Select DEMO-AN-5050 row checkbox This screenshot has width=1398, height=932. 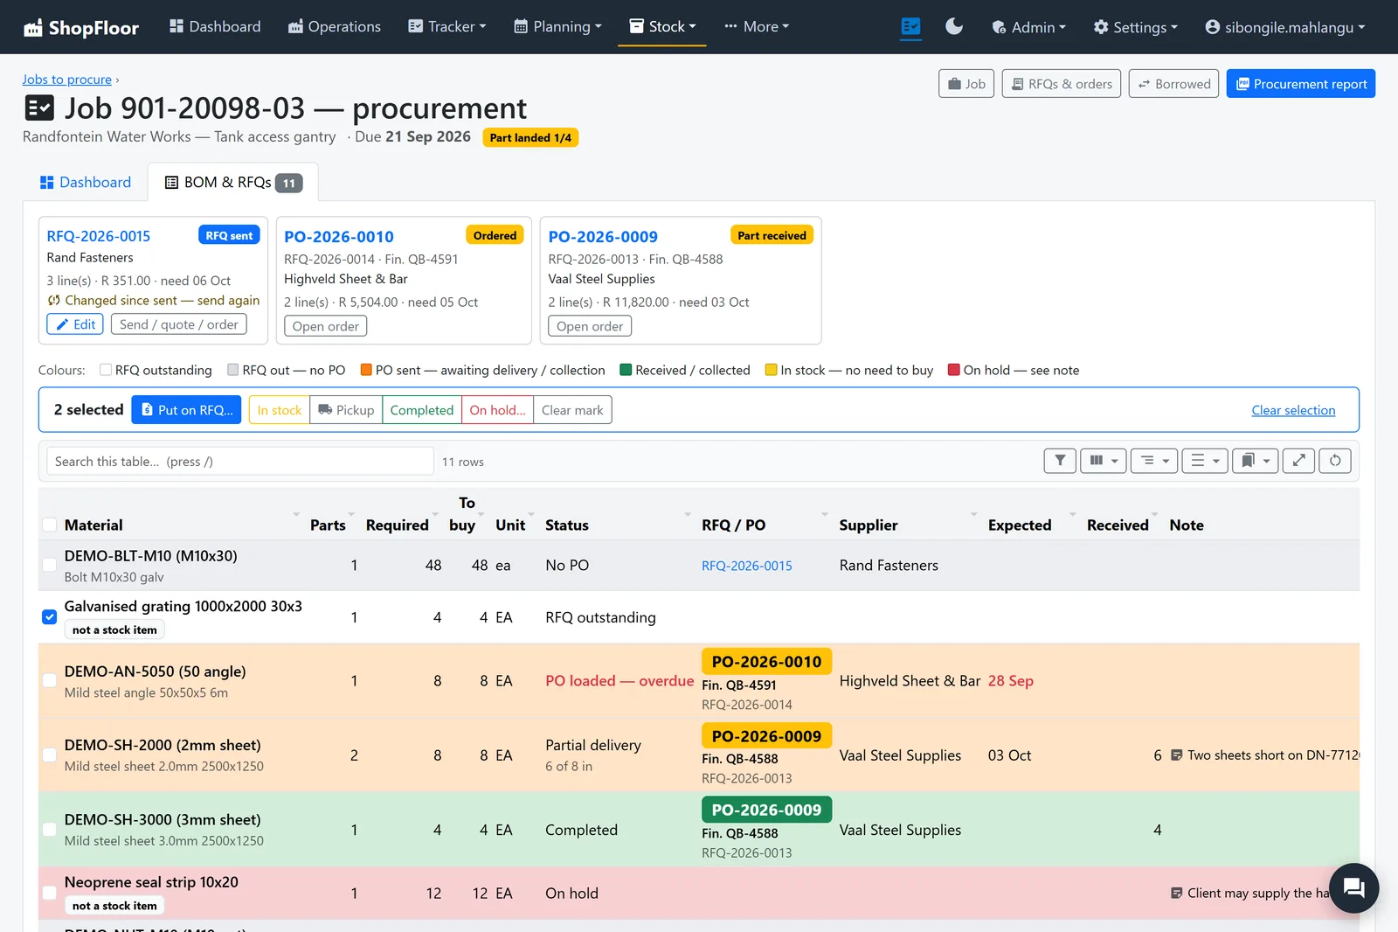(x=50, y=681)
